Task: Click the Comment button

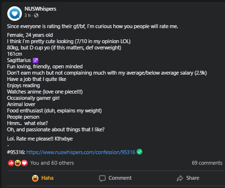Action: point(115,178)
